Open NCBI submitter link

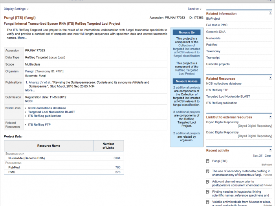pos(29,101)
